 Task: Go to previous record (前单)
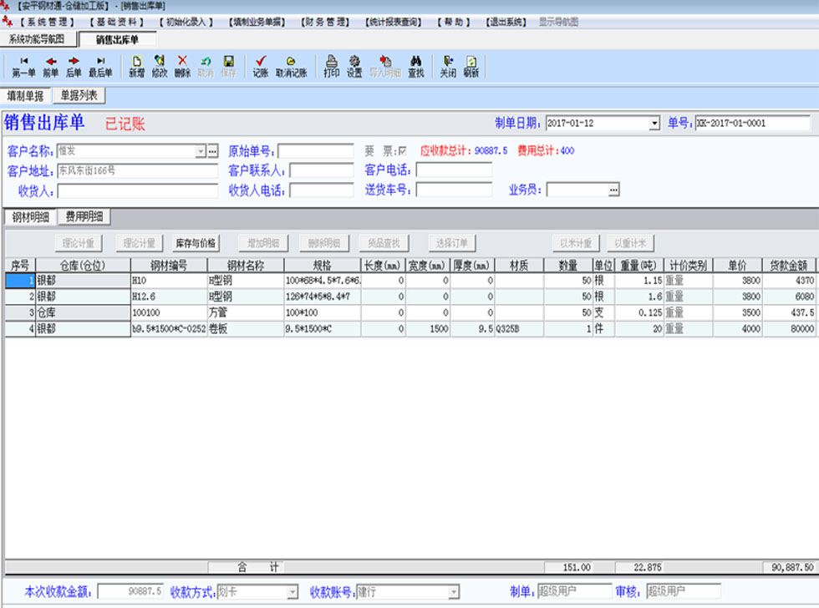51,68
